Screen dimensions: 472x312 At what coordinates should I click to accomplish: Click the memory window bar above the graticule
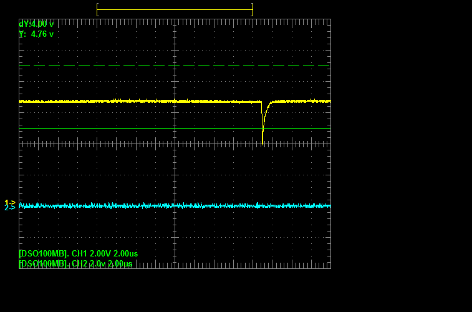coord(175,9)
